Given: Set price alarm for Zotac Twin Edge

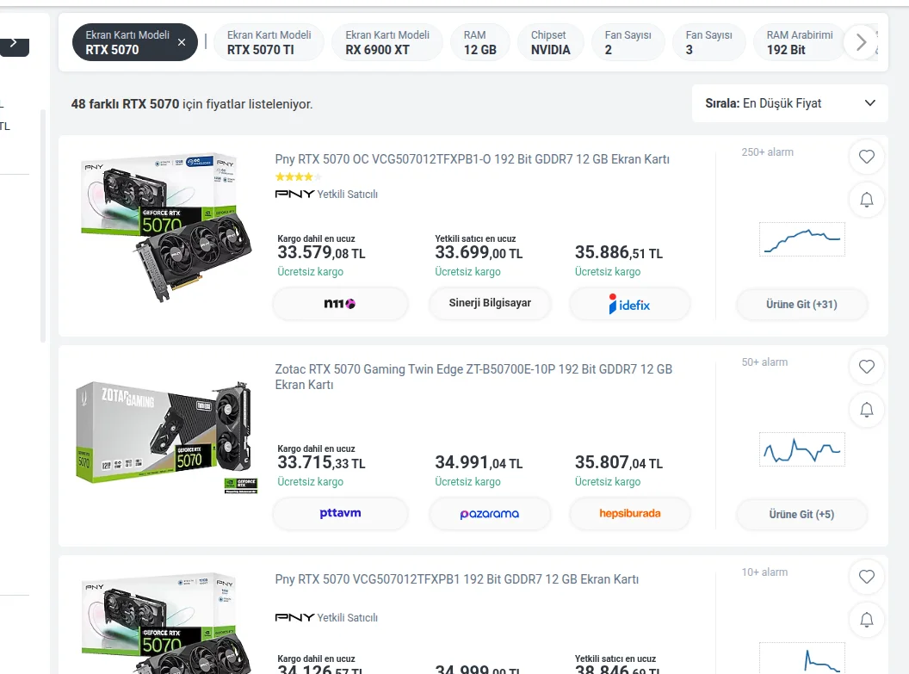Looking at the screenshot, I should [867, 410].
